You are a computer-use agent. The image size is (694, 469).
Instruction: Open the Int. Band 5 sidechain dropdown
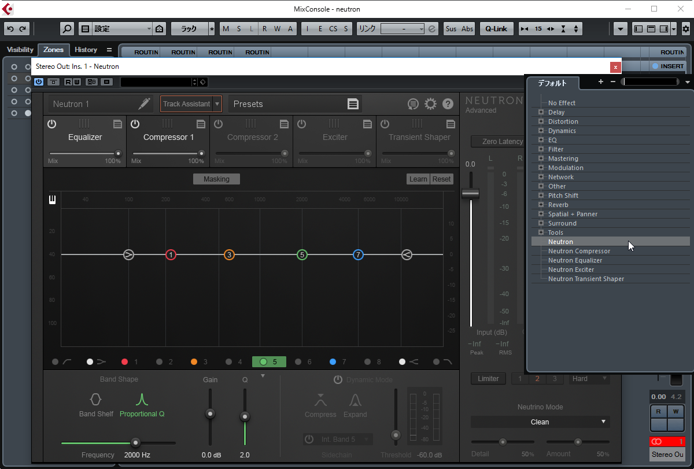point(344,440)
